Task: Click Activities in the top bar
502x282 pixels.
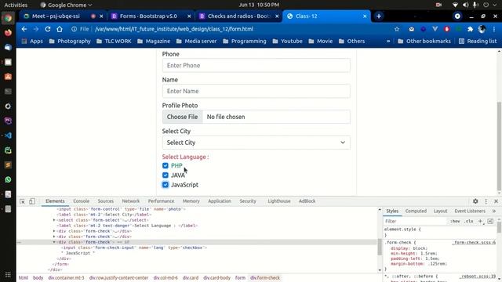Action: (x=16, y=5)
